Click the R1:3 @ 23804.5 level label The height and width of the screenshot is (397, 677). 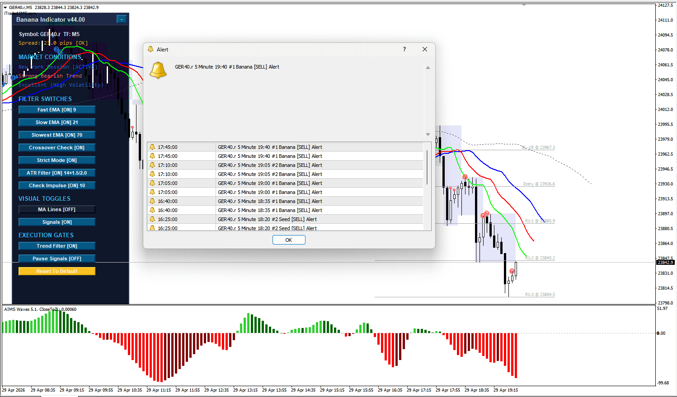tap(540, 295)
